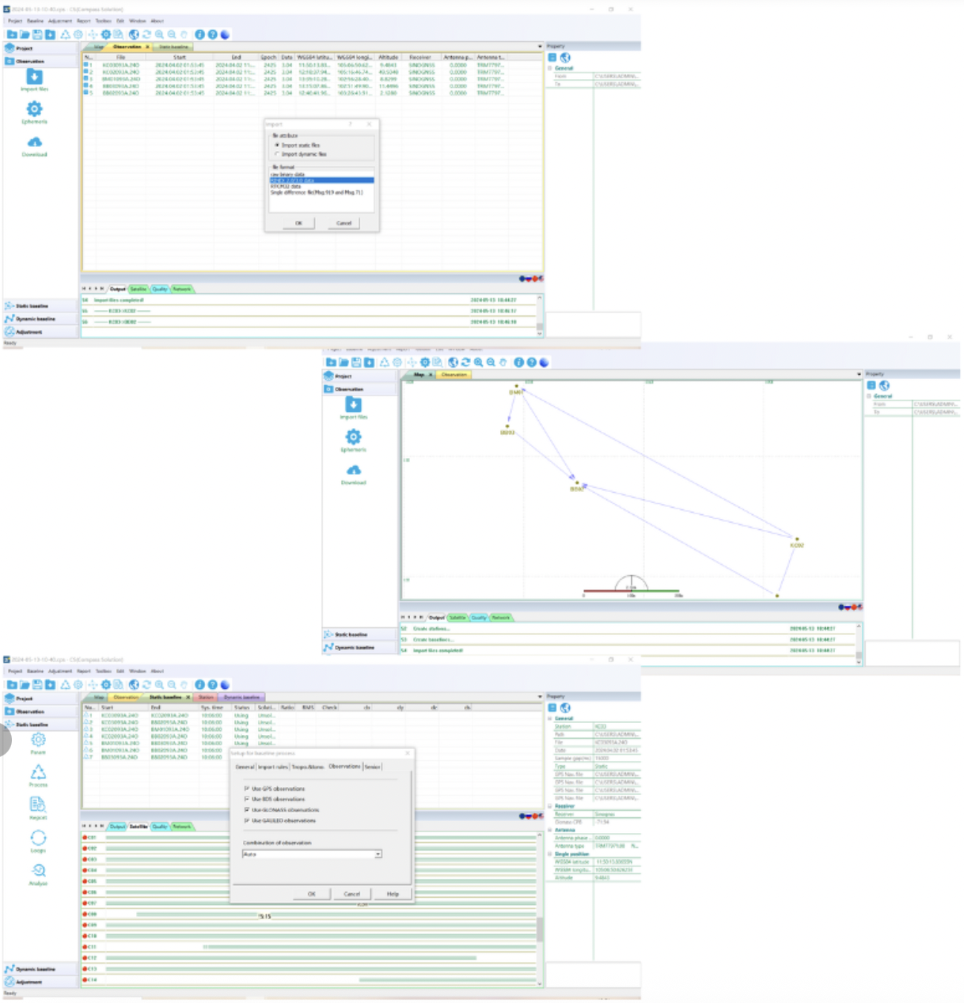Click the Process baseline icon
This screenshot has width=964, height=1003.
pyautogui.click(x=38, y=773)
